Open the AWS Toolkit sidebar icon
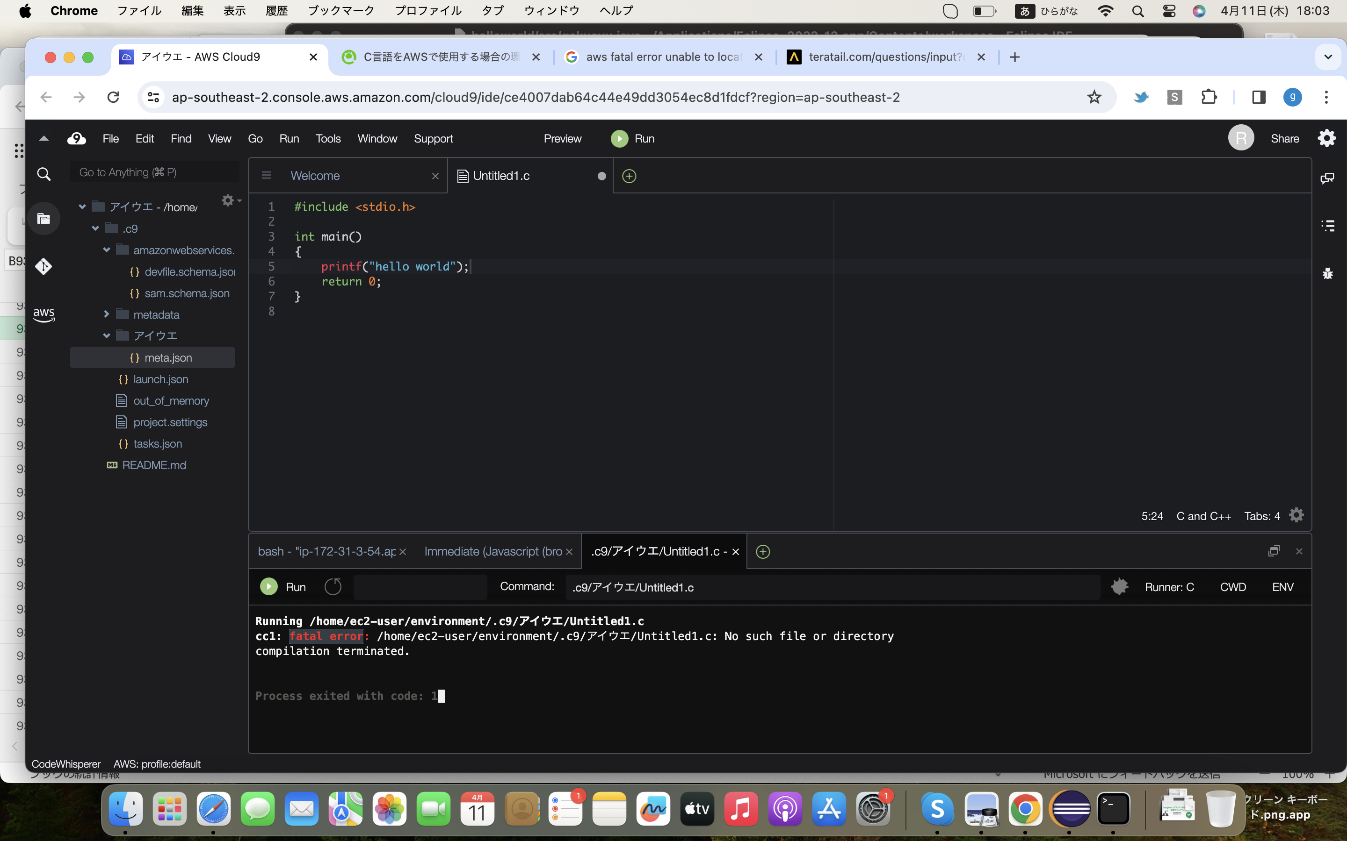The image size is (1347, 841). 43,315
